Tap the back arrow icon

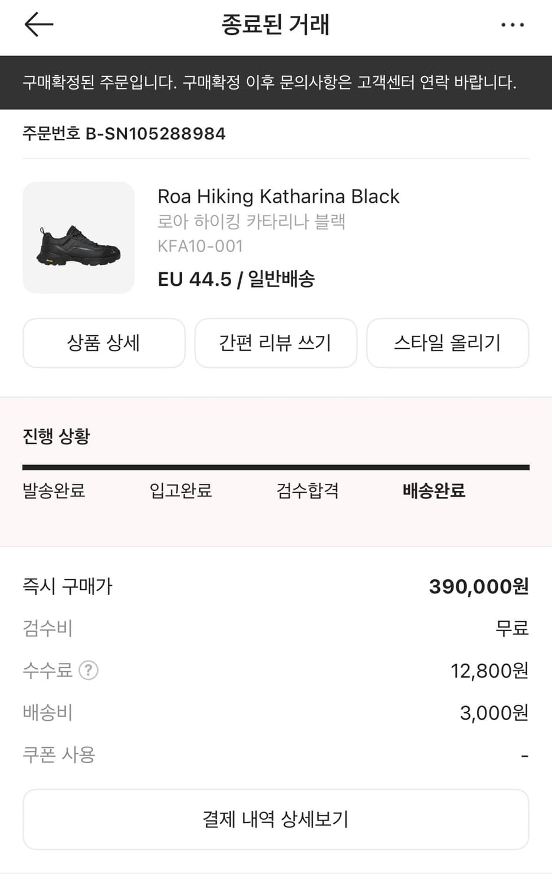point(39,25)
